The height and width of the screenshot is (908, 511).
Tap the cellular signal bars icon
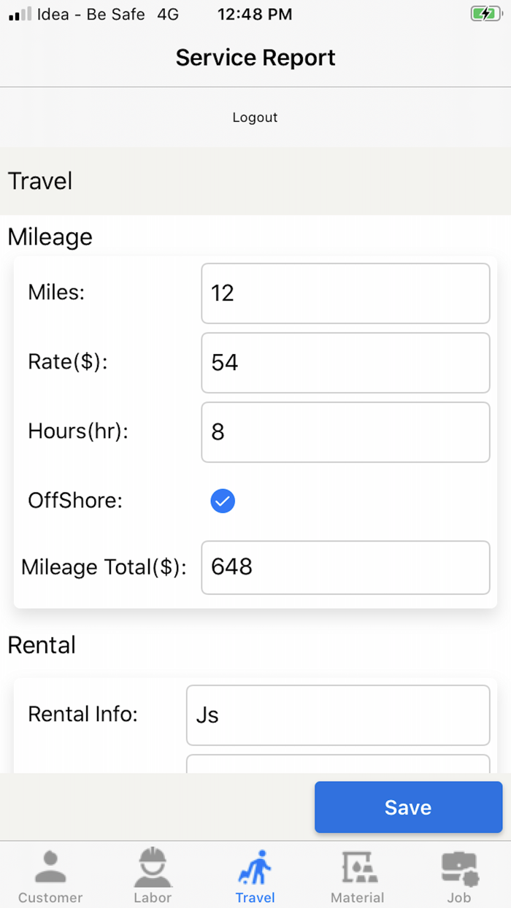tap(16, 13)
